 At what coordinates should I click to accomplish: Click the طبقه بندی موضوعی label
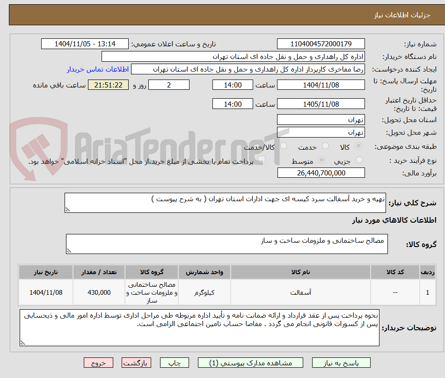(406, 147)
